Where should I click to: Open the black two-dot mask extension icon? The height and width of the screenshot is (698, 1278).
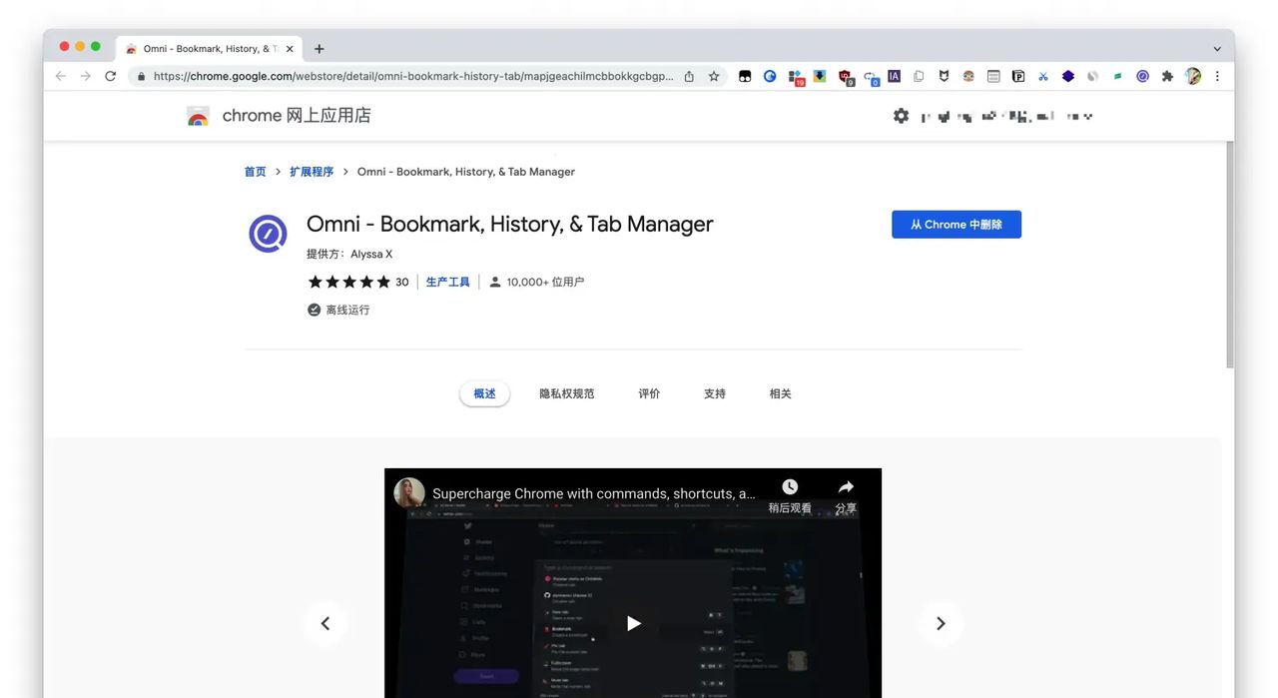[745, 76]
